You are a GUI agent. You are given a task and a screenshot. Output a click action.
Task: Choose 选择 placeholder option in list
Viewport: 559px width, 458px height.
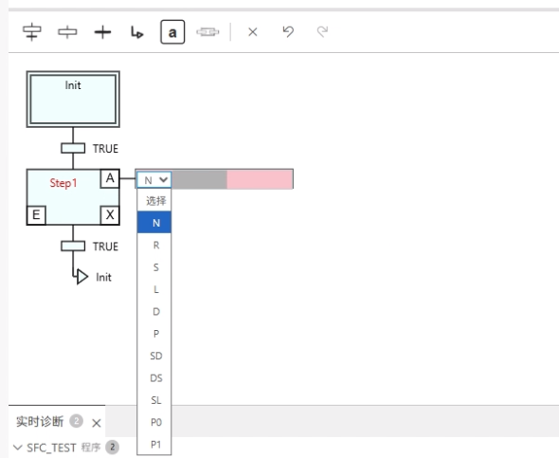154,200
